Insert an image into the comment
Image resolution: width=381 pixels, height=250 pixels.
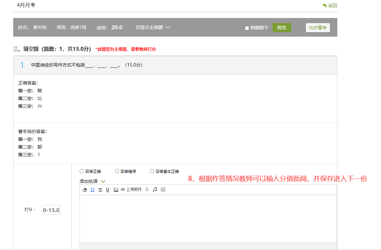click(x=116, y=190)
